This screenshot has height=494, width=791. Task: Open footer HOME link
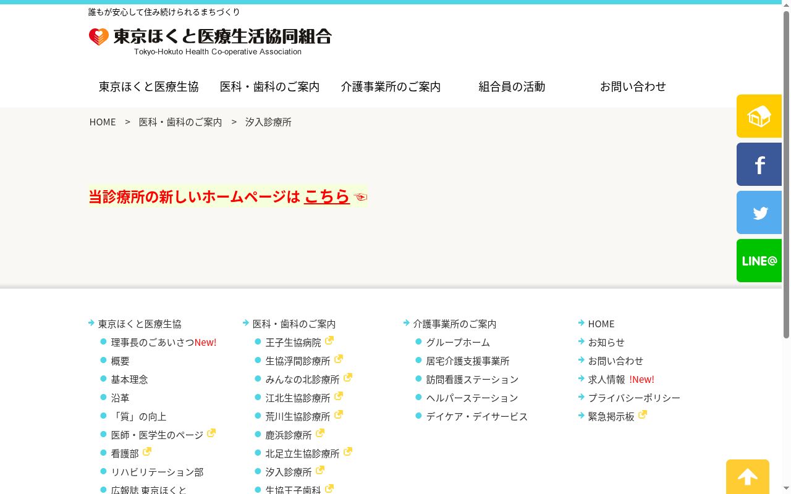[601, 324]
